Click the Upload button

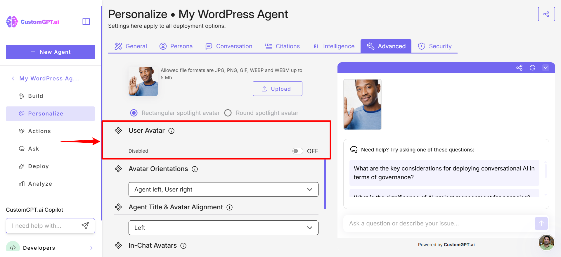(278, 89)
